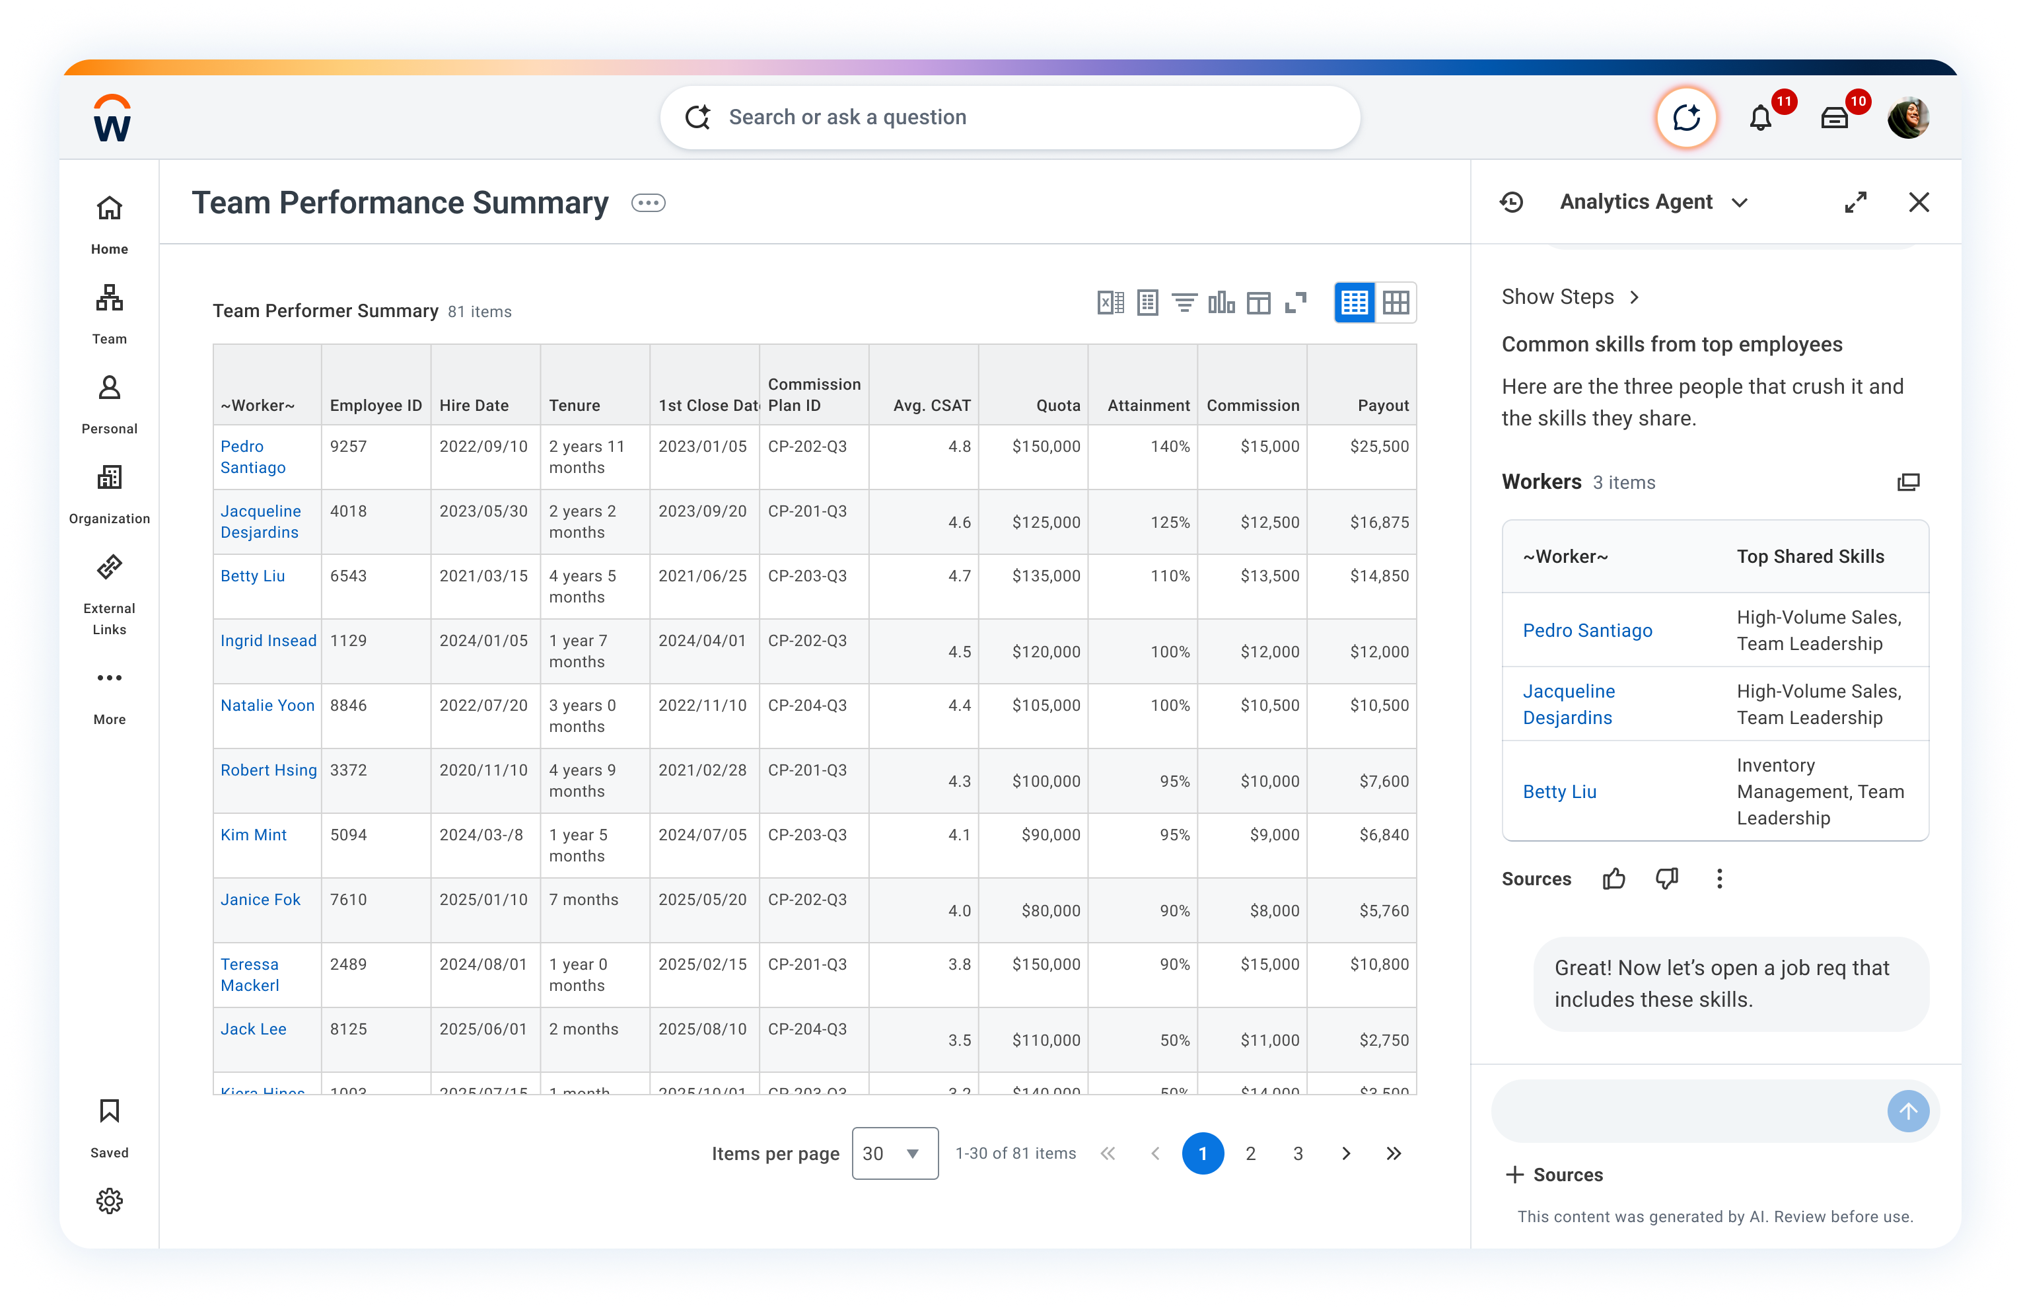Give thumbs down feedback
Viewport: 2021px width, 1308px height.
coord(1667,878)
